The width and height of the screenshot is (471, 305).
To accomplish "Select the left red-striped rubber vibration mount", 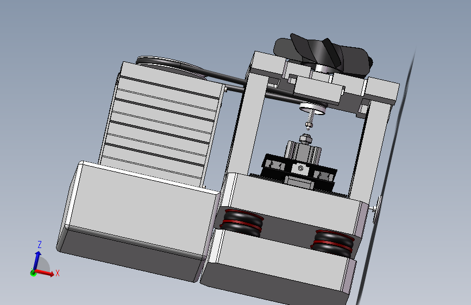I will 242,223.
